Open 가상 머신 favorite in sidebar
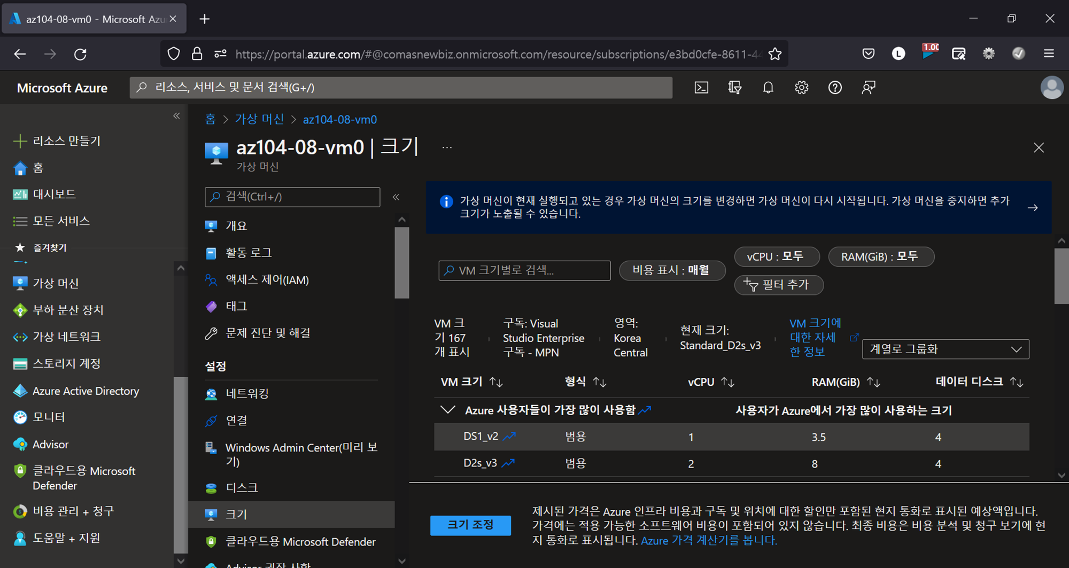Screen dimensions: 1069x568 (45, 283)
